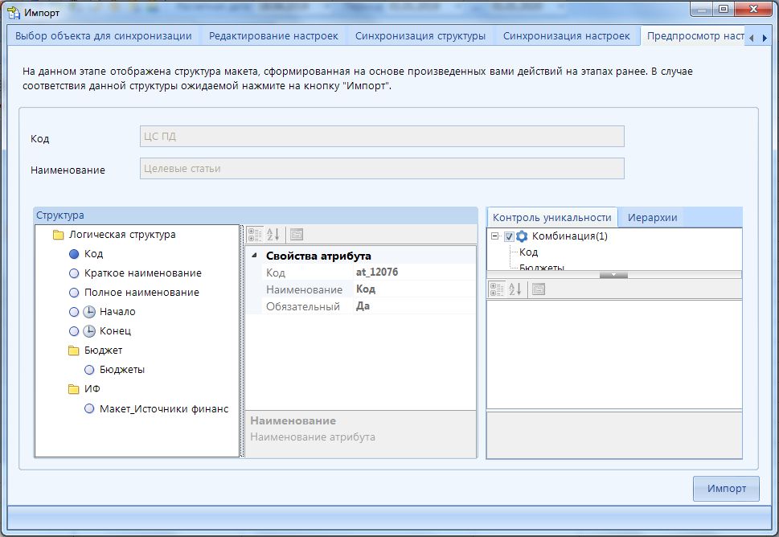The image size is (779, 537).
Task: Click Categorized view icon in attribute properties toolbar
Action: pos(255,234)
